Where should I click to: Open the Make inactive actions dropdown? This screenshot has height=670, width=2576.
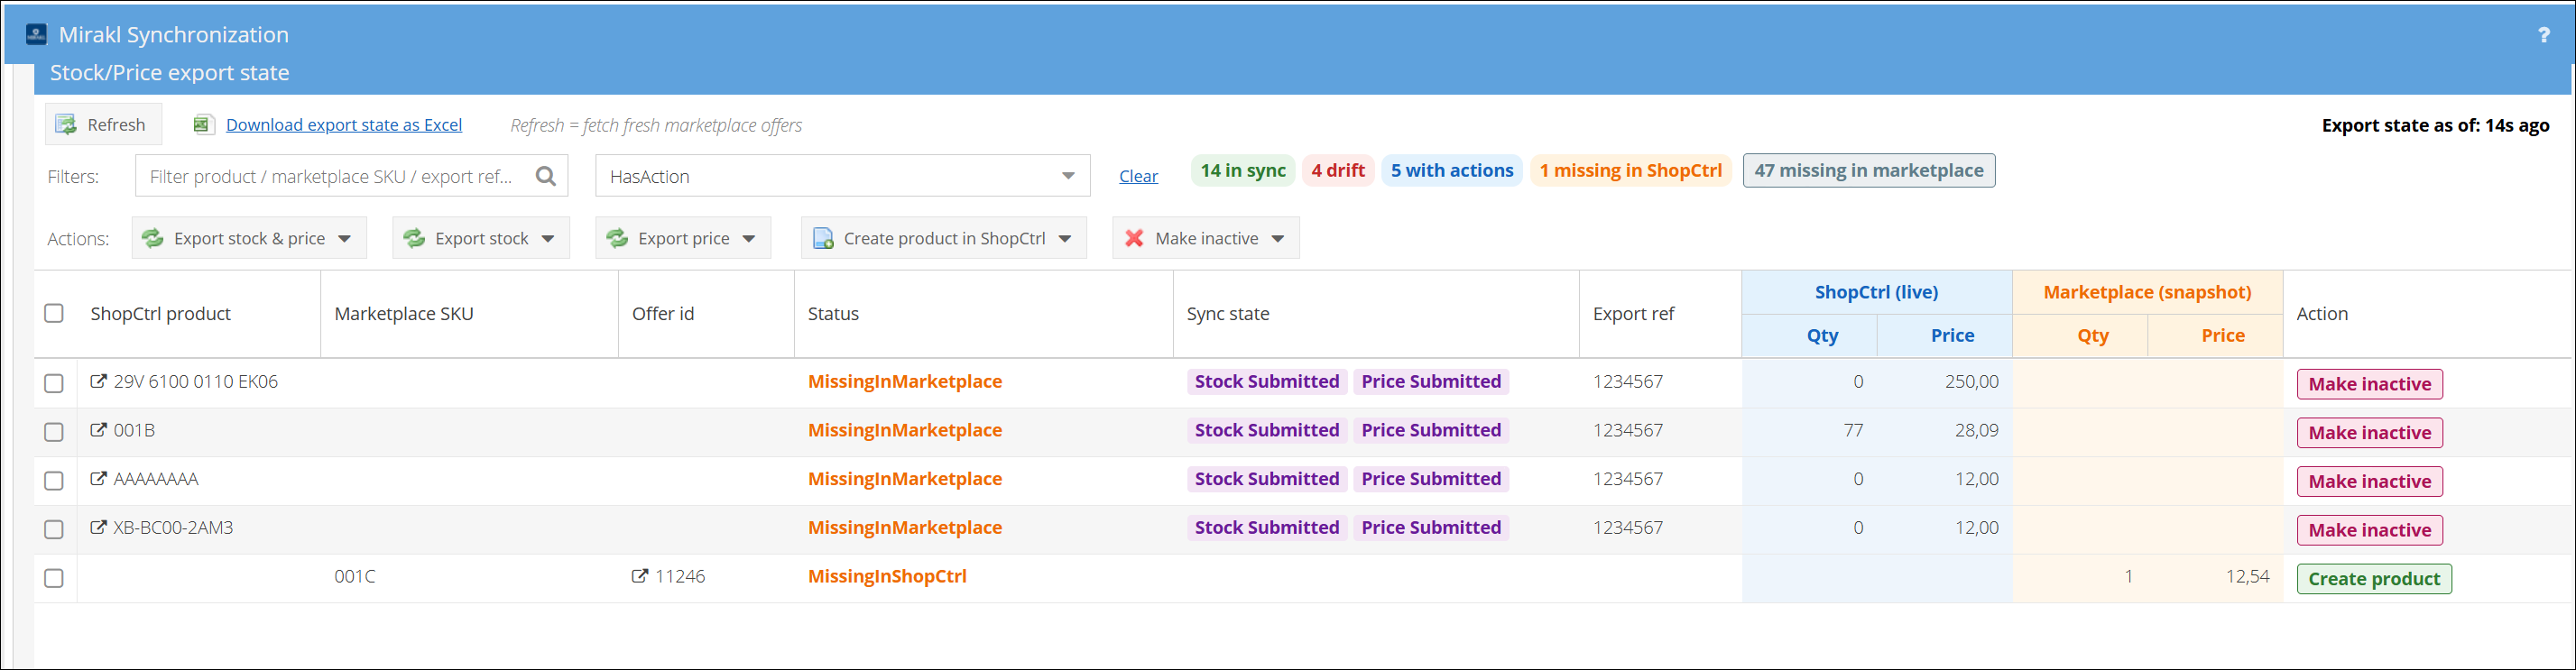[1206, 238]
